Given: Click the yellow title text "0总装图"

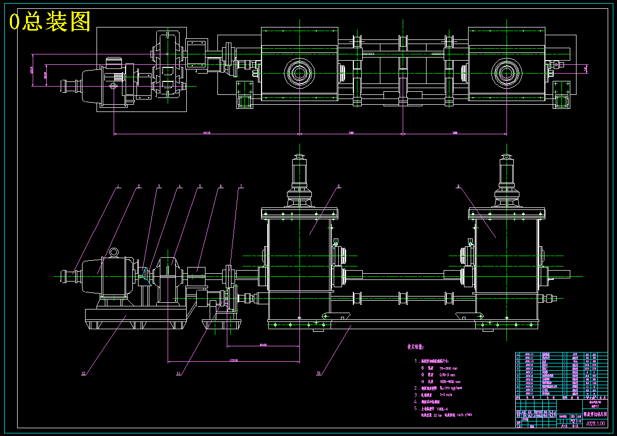Looking at the screenshot, I should (x=50, y=22).
